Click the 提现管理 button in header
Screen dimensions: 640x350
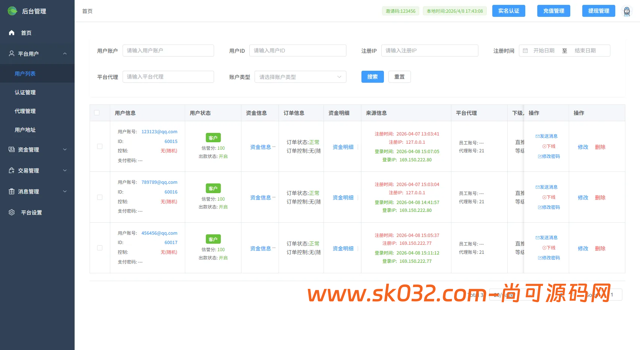(599, 11)
